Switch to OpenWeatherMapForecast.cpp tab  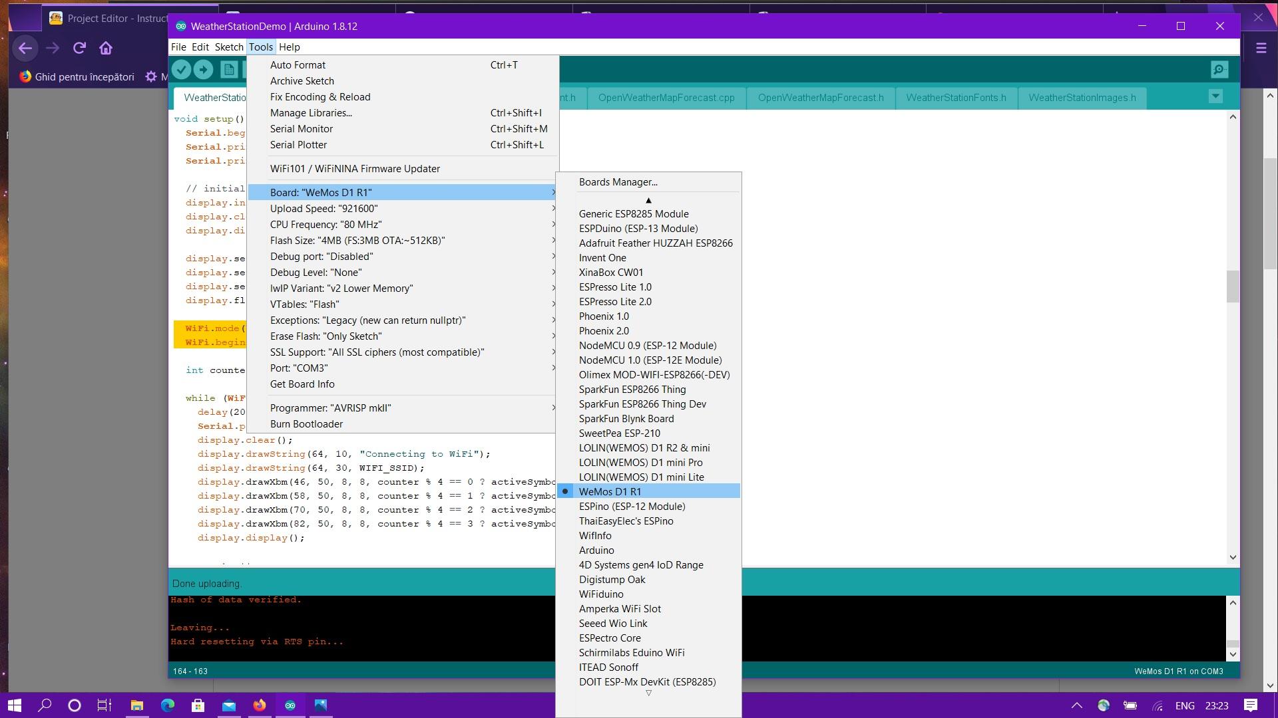coord(666,97)
